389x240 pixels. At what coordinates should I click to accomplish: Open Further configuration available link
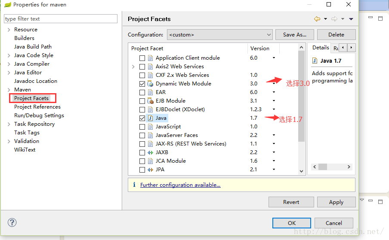click(180, 185)
